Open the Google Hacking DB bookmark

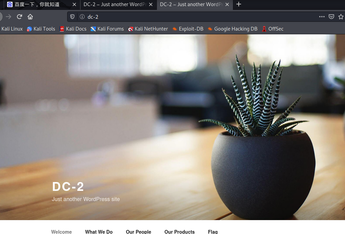[233, 29]
